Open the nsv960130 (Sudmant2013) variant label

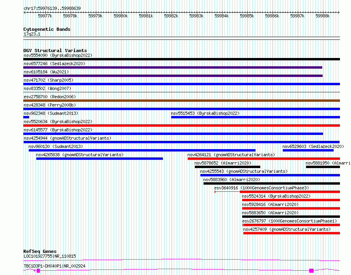pos(56,146)
